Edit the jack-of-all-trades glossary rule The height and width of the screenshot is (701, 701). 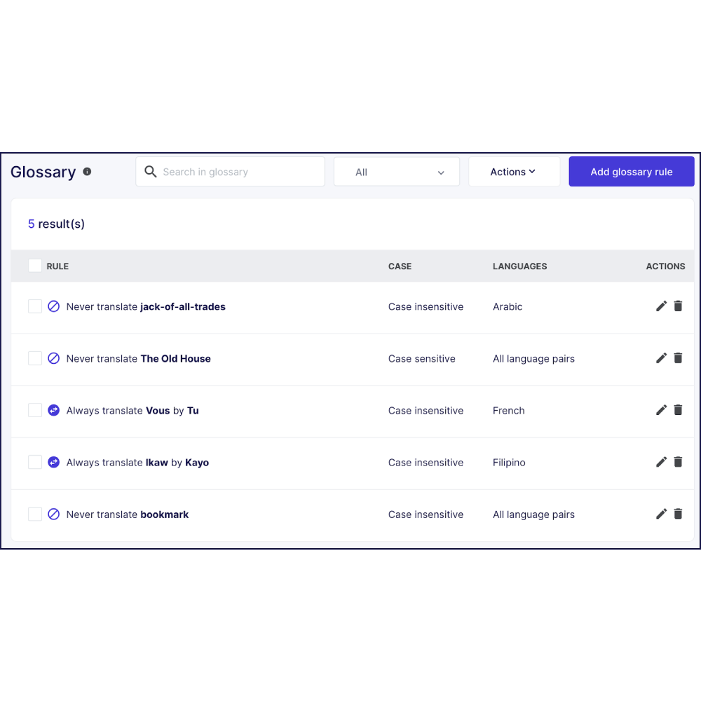[661, 306]
